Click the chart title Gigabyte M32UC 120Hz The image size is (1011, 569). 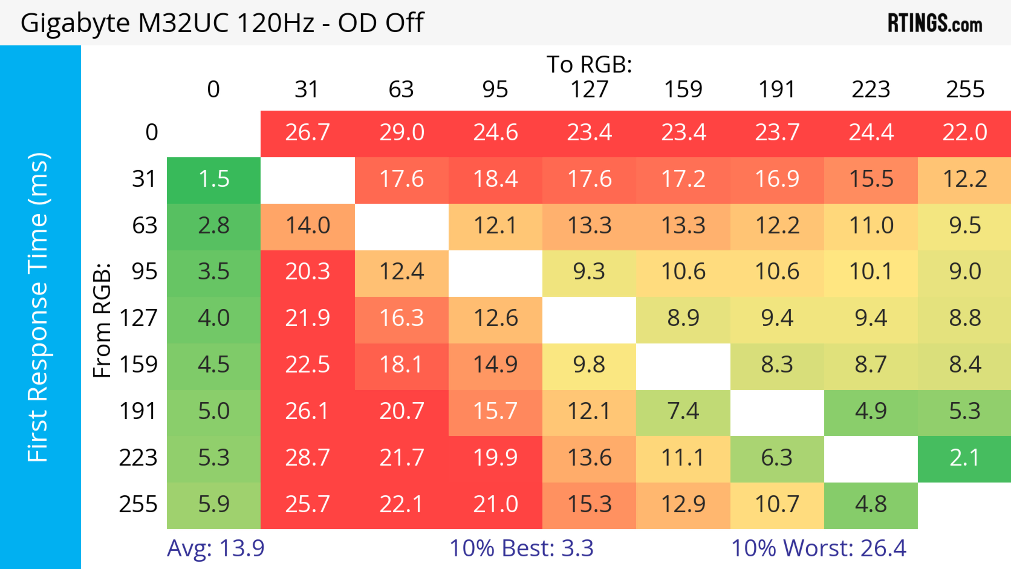pyautogui.click(x=222, y=23)
